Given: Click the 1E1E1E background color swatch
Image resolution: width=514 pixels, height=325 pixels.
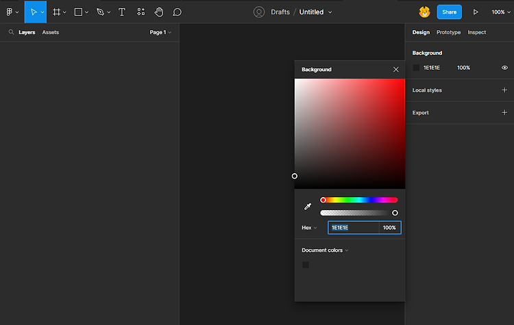Looking at the screenshot, I should pos(416,68).
